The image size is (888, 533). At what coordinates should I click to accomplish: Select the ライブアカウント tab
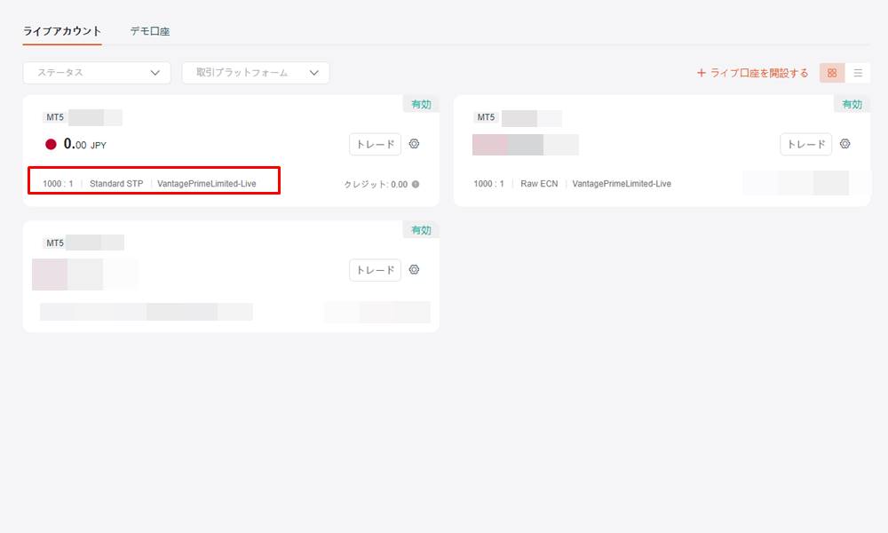[x=62, y=31]
